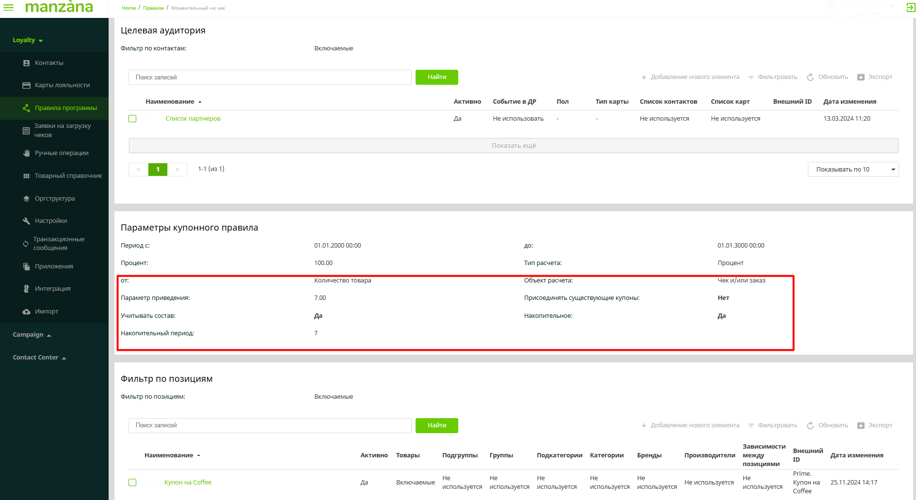Collapse the Loyalty menu section
The height and width of the screenshot is (500, 916).
tap(28, 40)
